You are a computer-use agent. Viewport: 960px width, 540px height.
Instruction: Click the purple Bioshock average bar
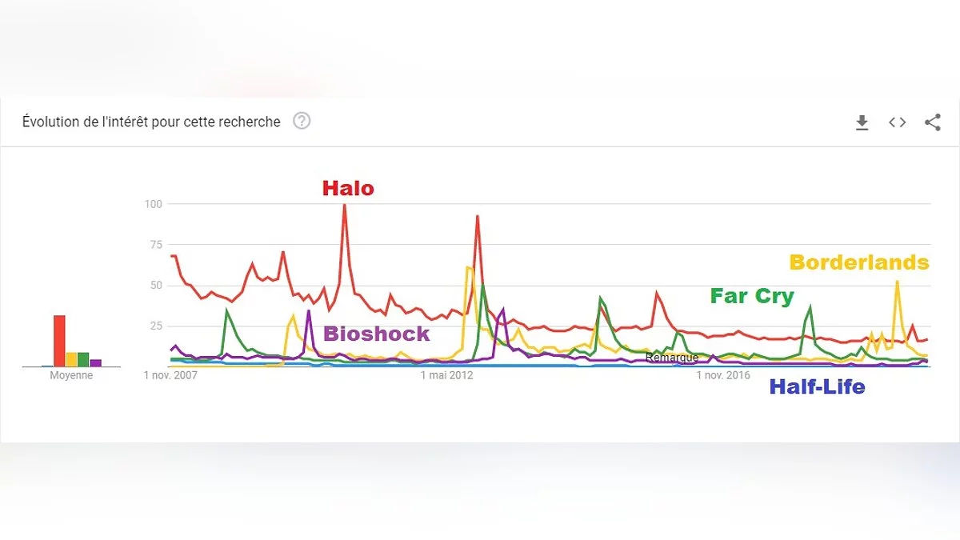pyautogui.click(x=96, y=362)
